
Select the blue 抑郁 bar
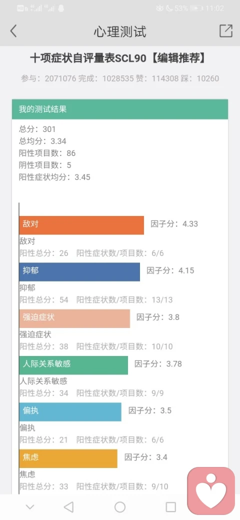click(x=79, y=272)
